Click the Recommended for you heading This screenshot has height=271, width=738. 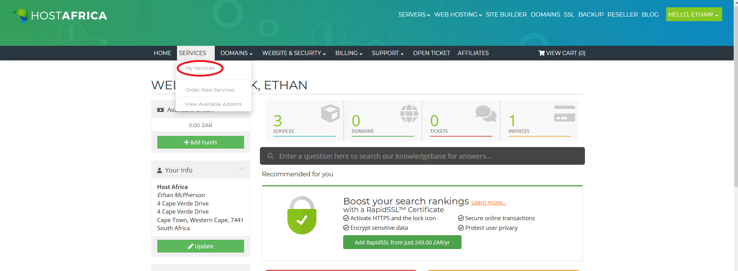(297, 174)
